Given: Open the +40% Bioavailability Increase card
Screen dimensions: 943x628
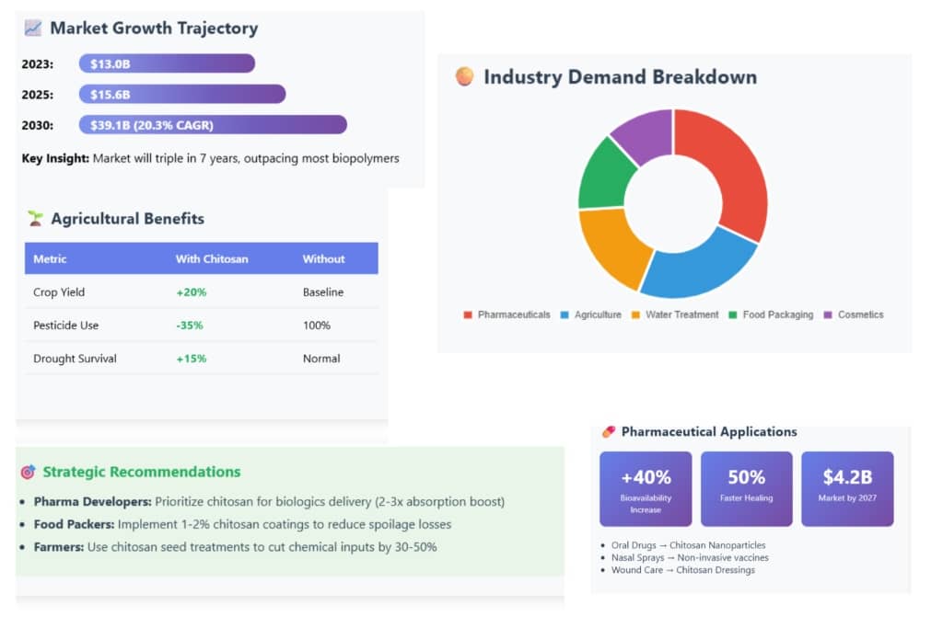Looking at the screenshot, I should [646, 488].
